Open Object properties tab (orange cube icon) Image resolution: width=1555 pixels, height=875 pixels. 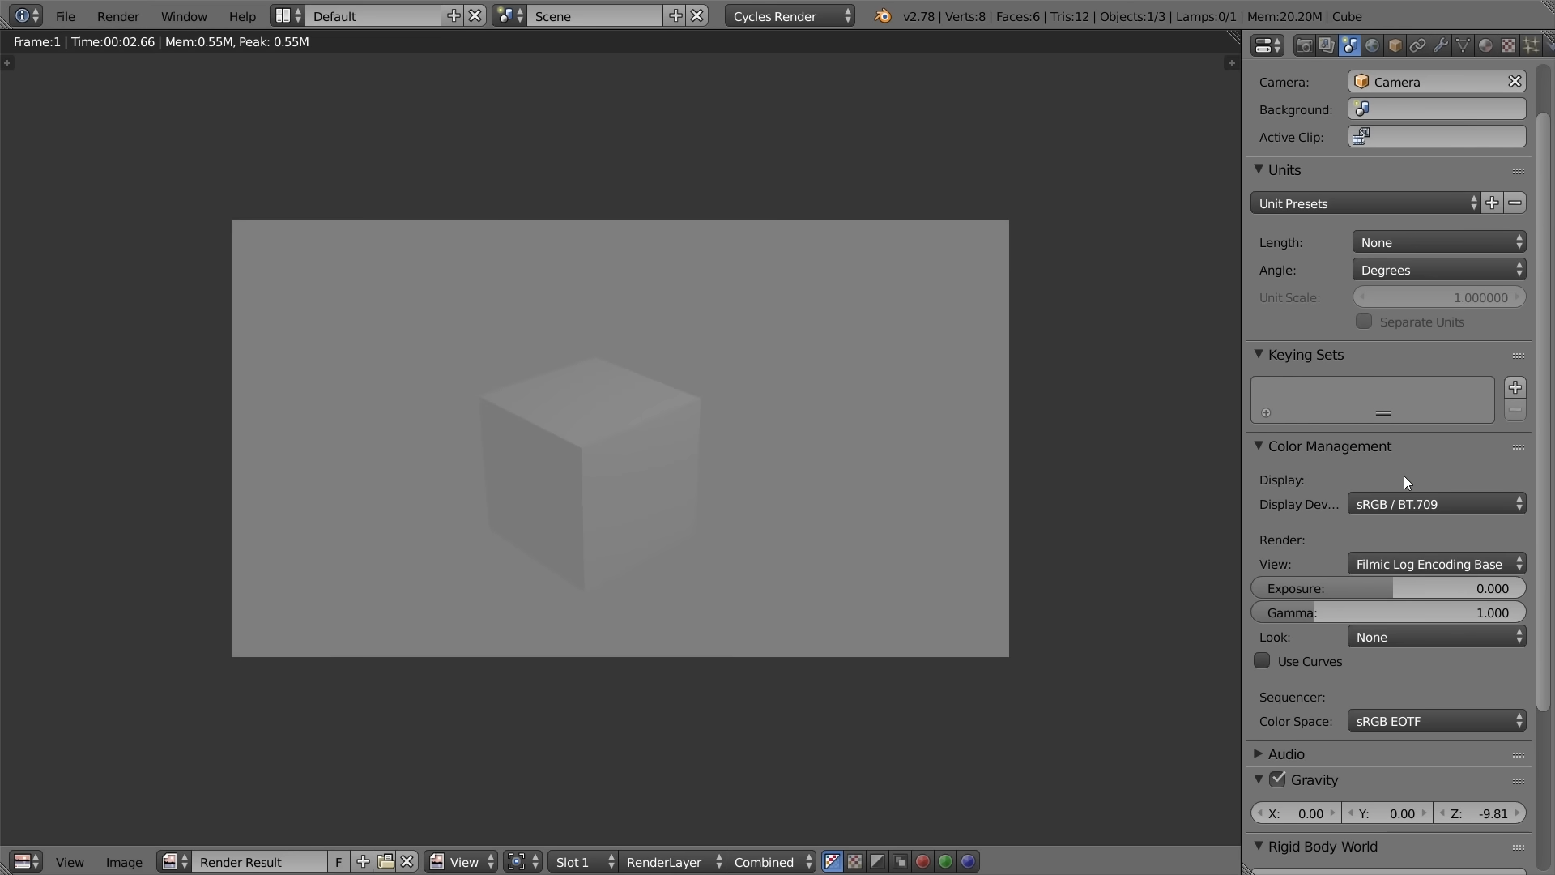click(1395, 45)
